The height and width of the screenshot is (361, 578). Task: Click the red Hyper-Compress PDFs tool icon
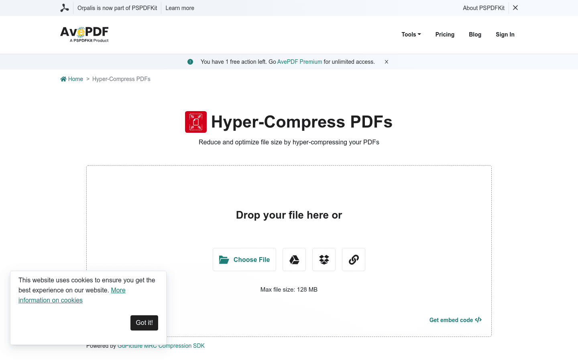[195, 122]
